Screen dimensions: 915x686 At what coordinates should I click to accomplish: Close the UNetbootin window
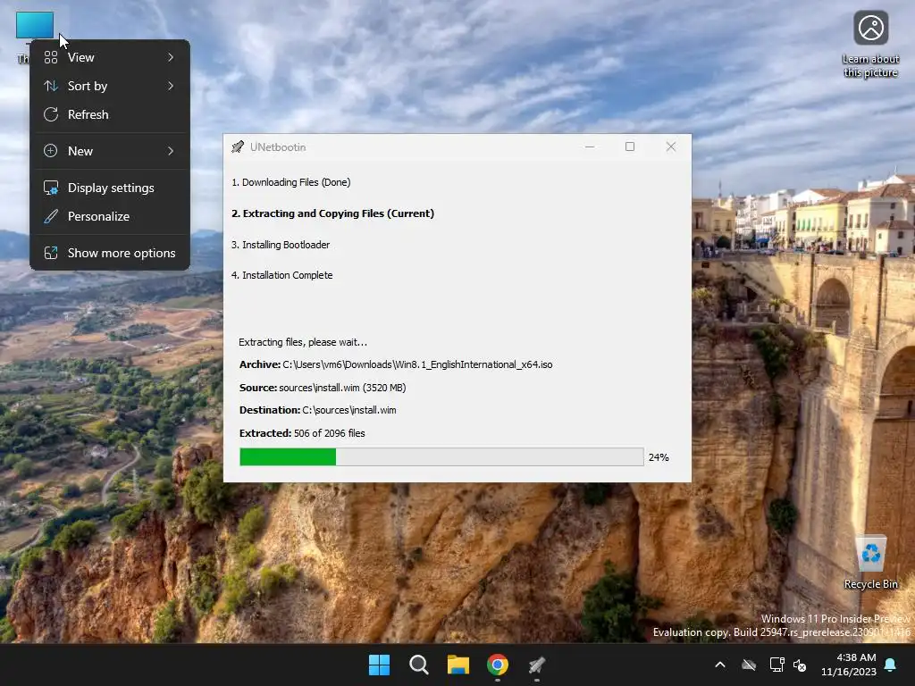tap(671, 146)
